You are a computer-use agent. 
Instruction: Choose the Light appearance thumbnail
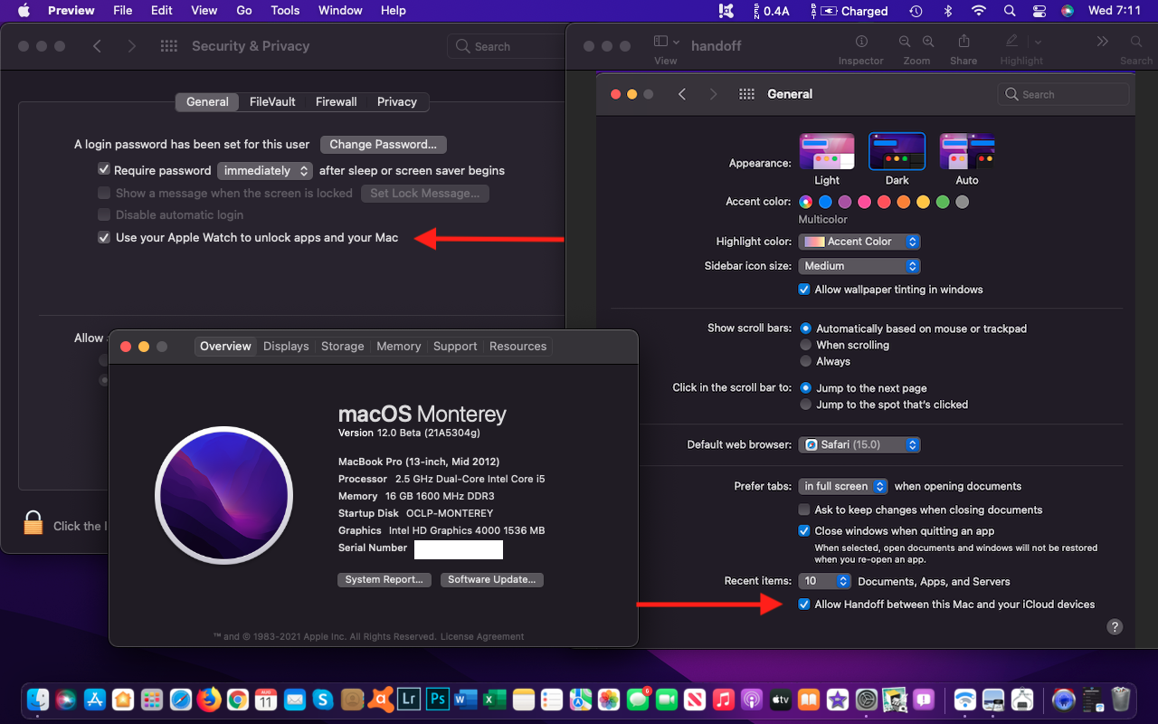[x=827, y=151]
